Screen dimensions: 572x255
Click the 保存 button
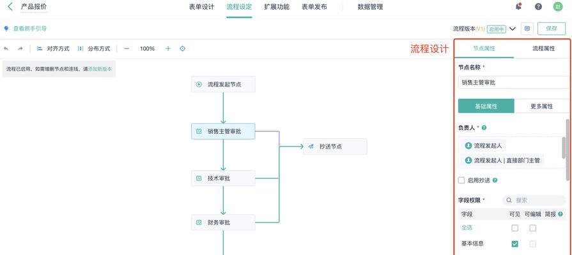tap(552, 29)
